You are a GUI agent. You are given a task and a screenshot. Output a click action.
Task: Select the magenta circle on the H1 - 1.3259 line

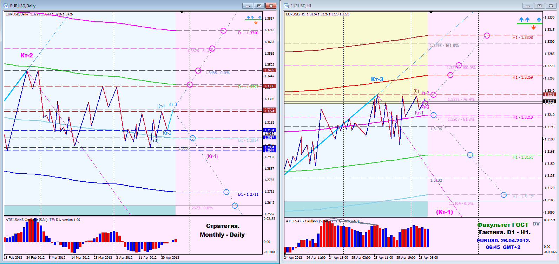click(451, 75)
